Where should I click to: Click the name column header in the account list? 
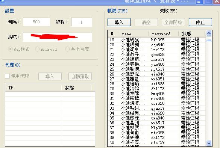pos(134,34)
